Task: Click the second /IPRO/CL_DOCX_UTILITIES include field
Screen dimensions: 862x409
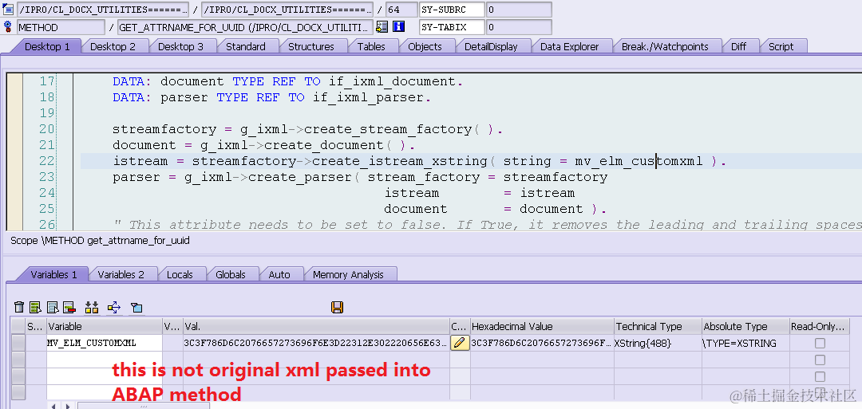Action: (287, 10)
